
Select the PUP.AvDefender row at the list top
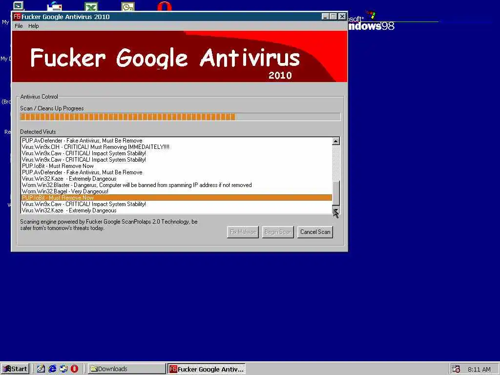tap(176, 141)
